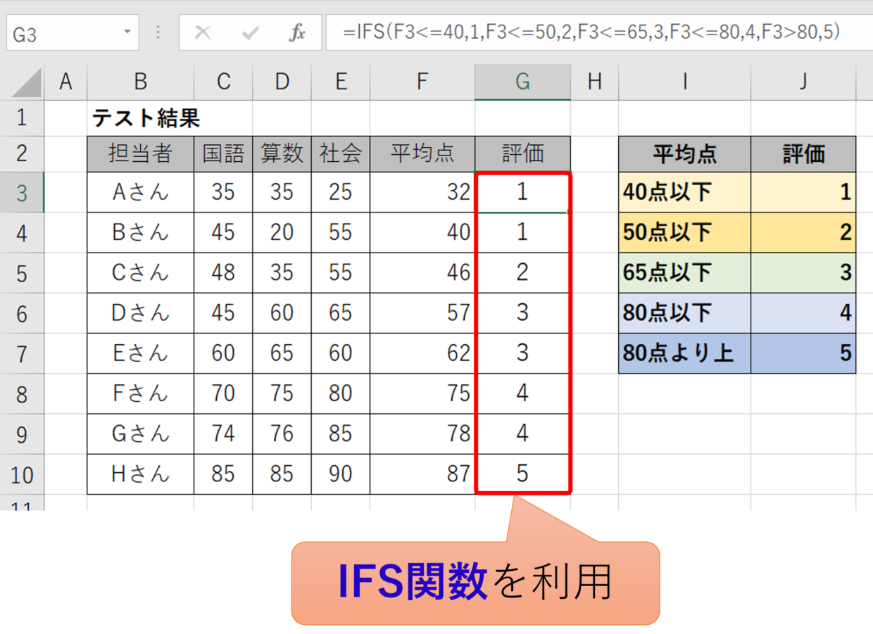Select row 10 header
This screenshot has height=634, width=873.
[22, 474]
